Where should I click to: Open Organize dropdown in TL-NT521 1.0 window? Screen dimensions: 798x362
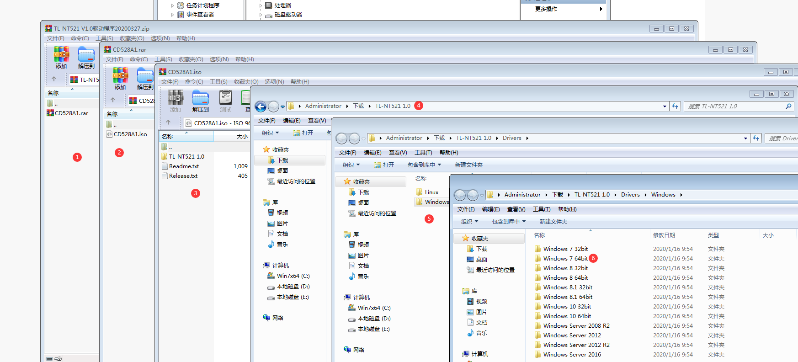pos(270,133)
